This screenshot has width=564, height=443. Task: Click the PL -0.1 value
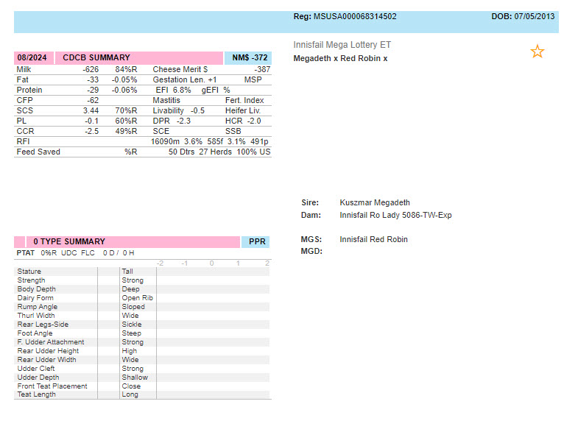click(x=92, y=121)
